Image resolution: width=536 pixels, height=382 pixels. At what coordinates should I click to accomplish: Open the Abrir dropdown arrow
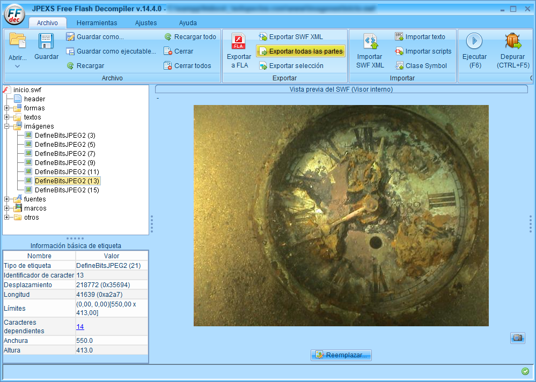17,66
